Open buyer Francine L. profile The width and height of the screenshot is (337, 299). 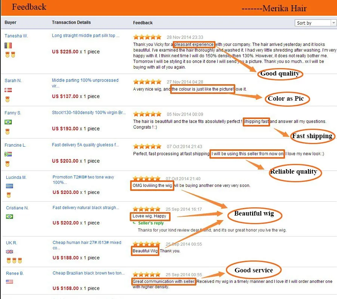(15, 145)
